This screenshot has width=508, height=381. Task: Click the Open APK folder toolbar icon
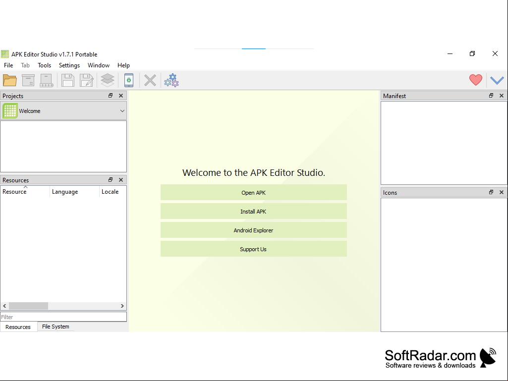point(10,80)
